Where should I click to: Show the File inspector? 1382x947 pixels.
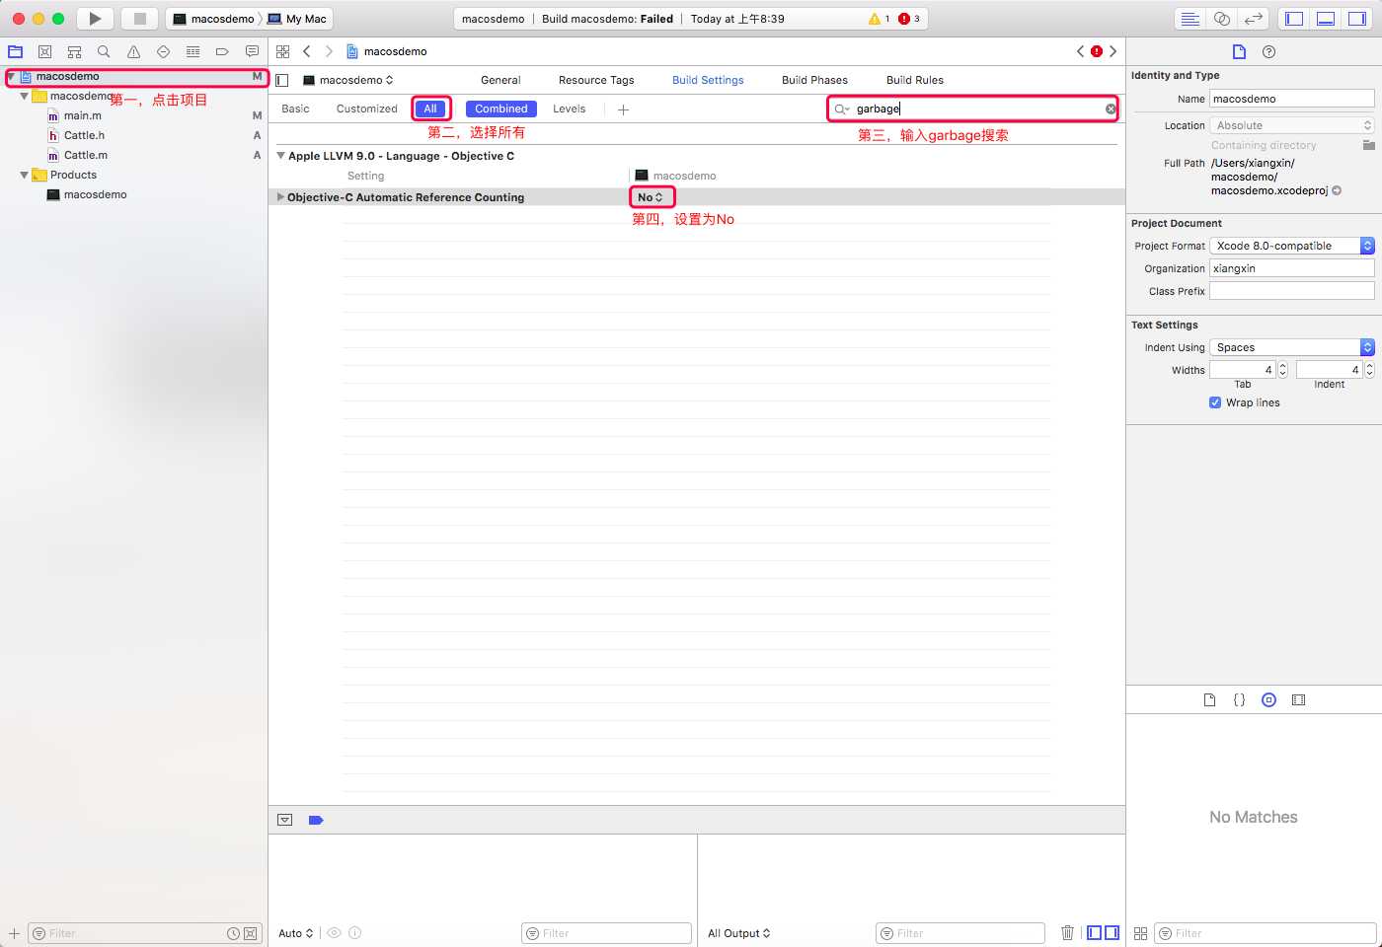click(x=1239, y=51)
